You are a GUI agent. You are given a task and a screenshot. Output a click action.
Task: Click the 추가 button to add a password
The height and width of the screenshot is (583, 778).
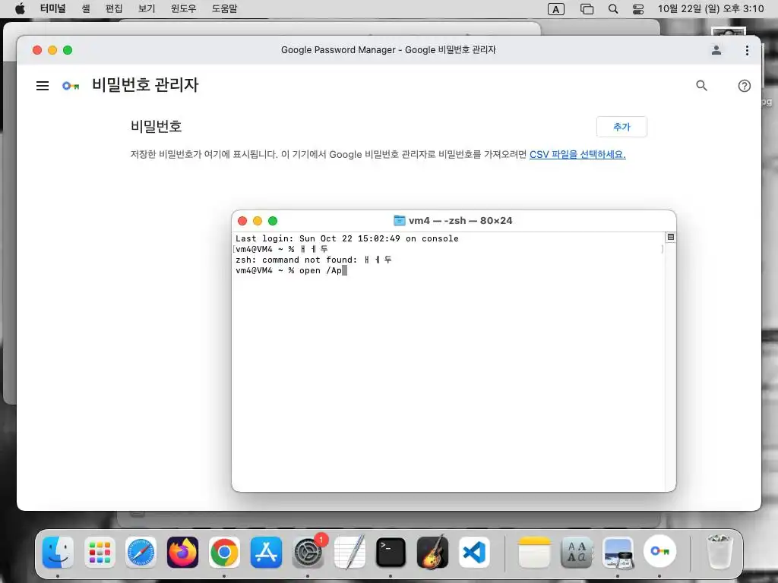[x=621, y=127]
